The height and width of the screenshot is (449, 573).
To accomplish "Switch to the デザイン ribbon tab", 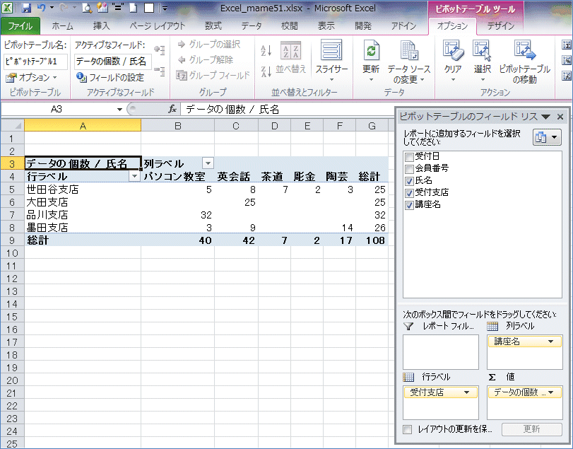I will (x=500, y=26).
